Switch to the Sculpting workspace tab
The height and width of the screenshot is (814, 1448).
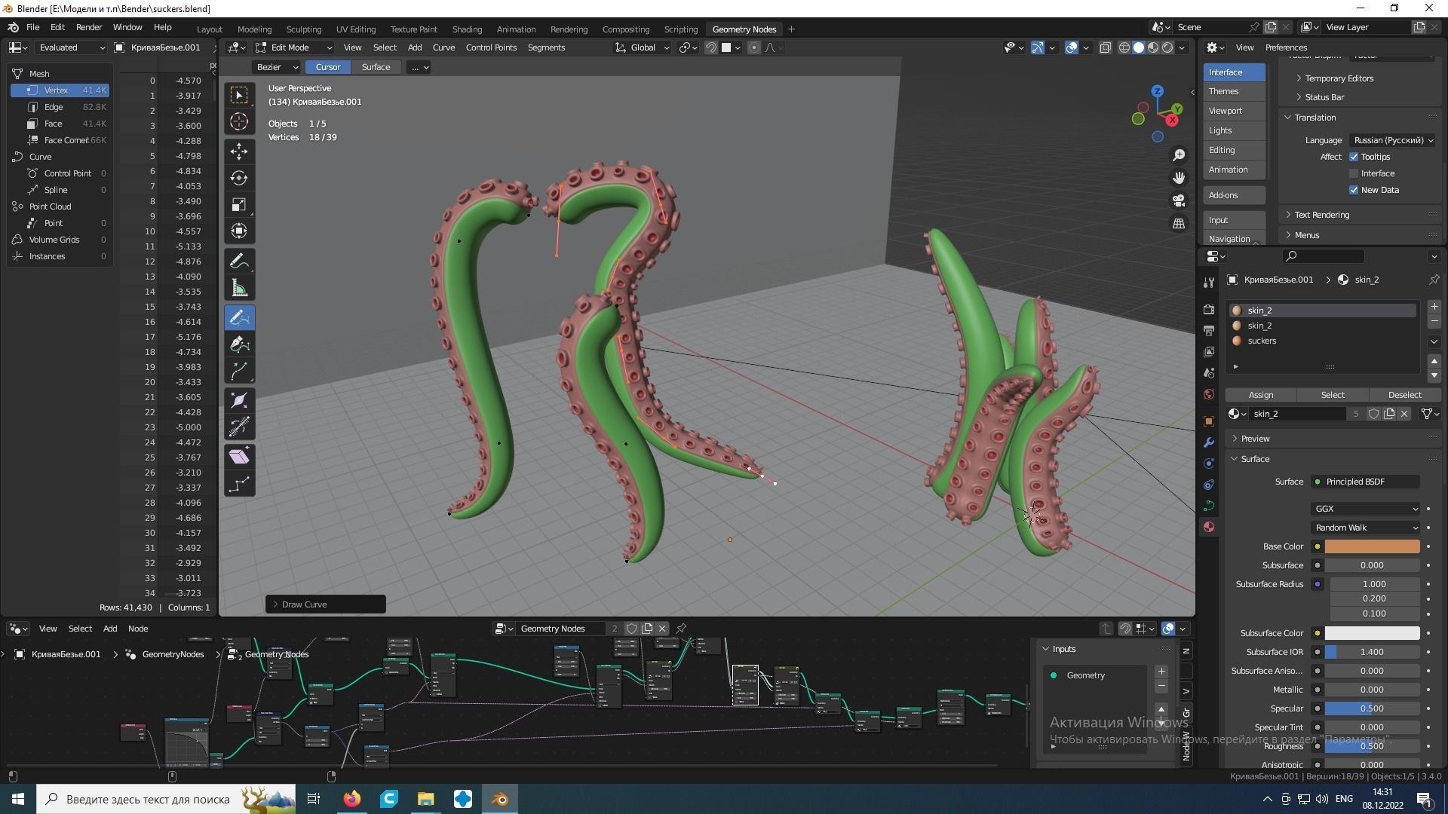[x=304, y=29]
